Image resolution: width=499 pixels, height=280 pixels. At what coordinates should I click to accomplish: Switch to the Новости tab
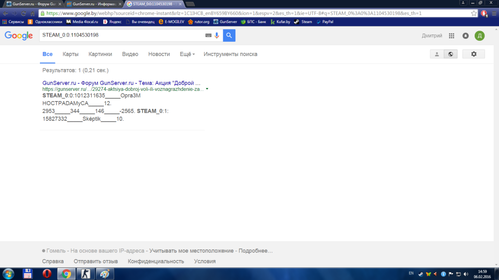tap(159, 54)
